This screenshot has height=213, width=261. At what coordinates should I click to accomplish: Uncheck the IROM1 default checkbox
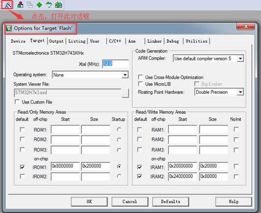coord(22,167)
